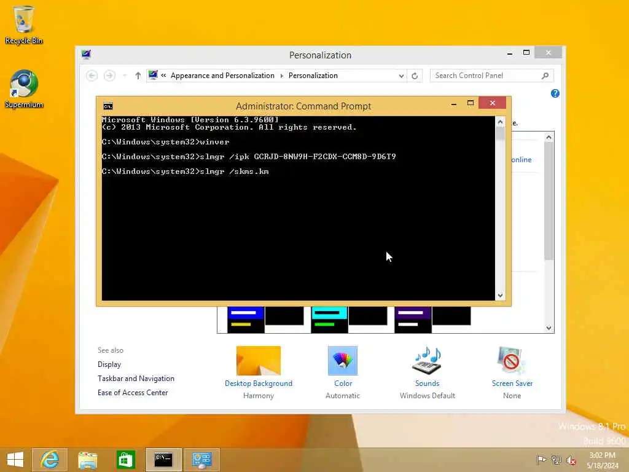Close the Administrator Command Prompt
The height and width of the screenshot is (472, 629).
pyautogui.click(x=492, y=103)
